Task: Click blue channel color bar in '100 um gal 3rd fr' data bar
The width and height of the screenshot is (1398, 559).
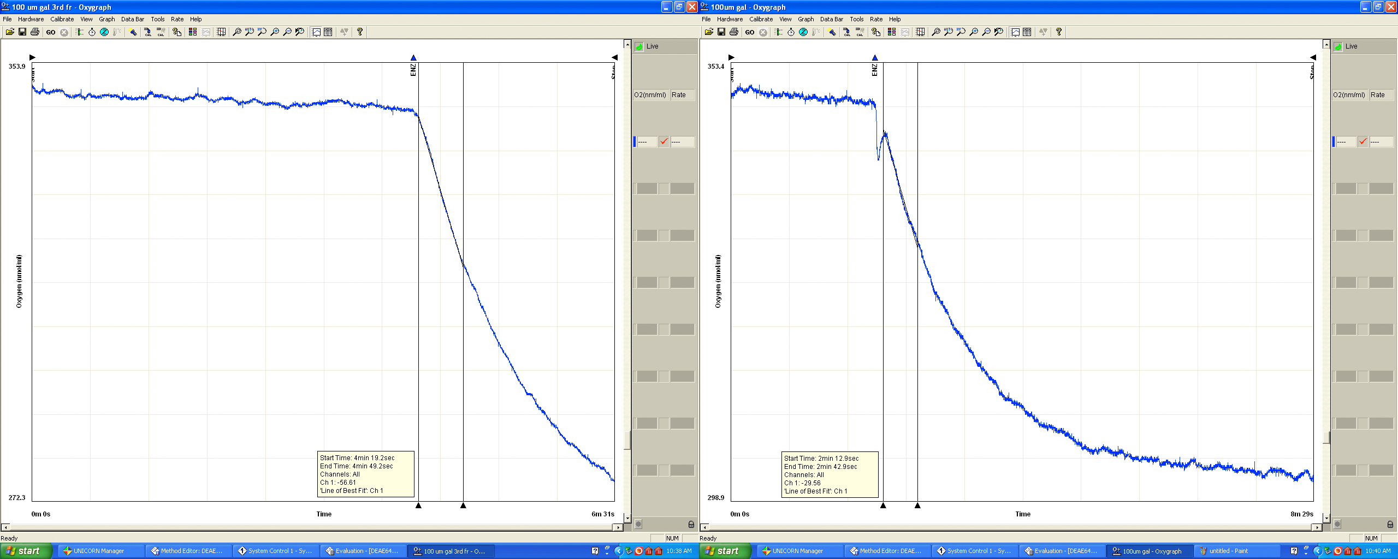Action: pyautogui.click(x=635, y=142)
